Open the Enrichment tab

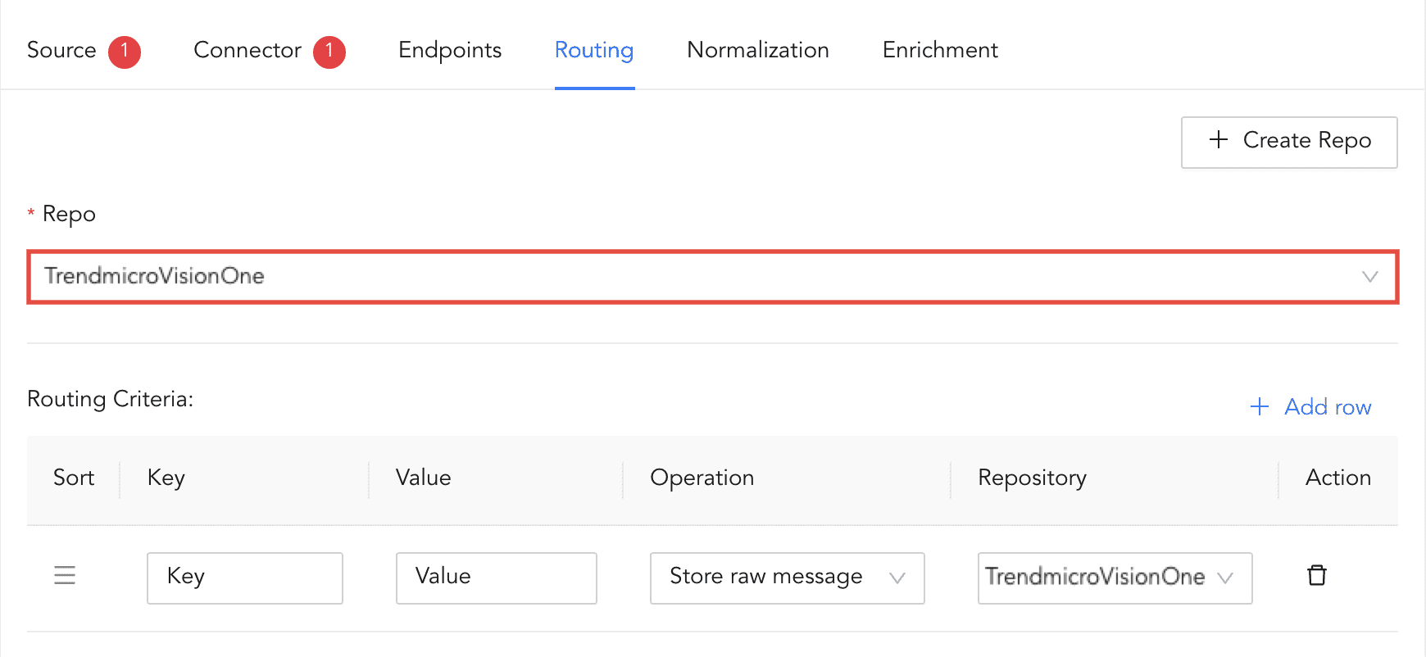click(x=940, y=51)
